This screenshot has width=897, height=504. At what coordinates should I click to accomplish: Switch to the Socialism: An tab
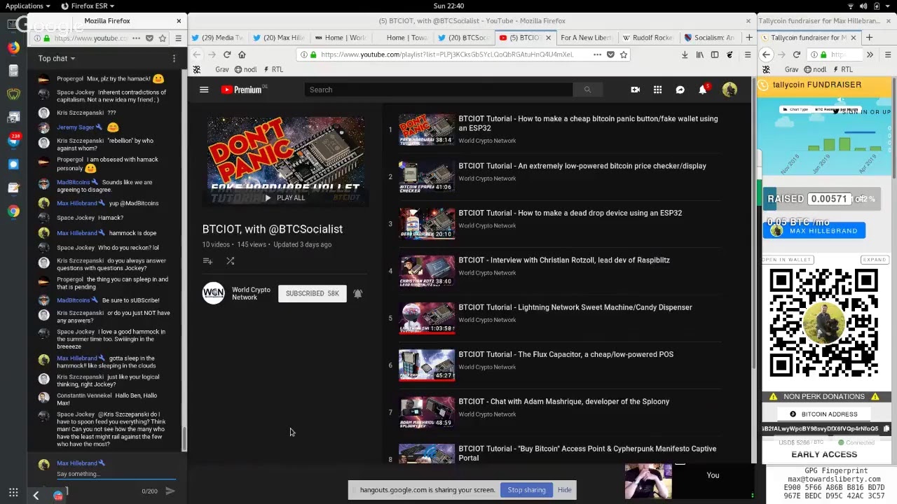coord(710,38)
